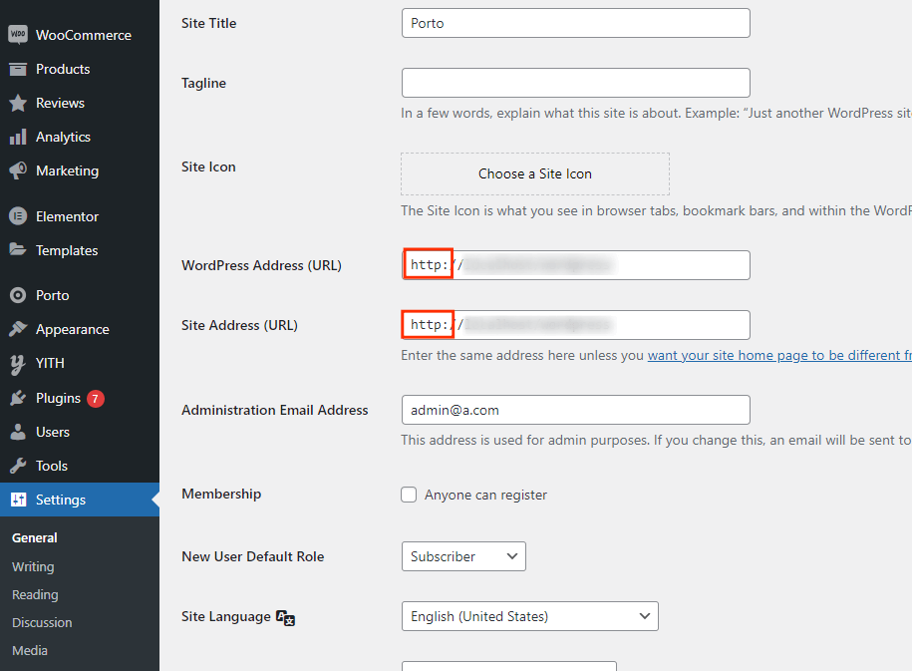Click the Marketing megaphone icon
Image resolution: width=912 pixels, height=671 pixels.
18,170
